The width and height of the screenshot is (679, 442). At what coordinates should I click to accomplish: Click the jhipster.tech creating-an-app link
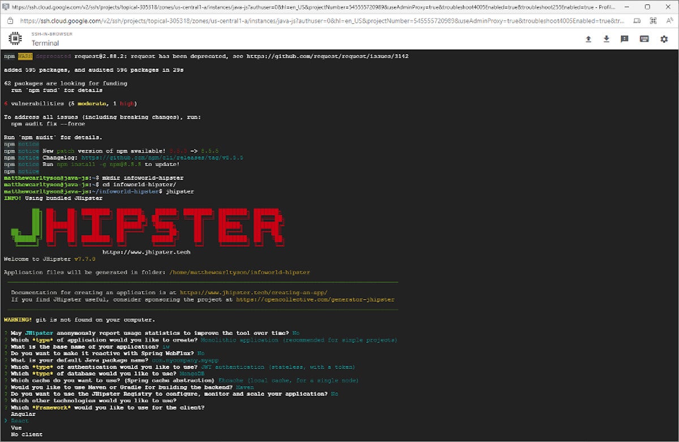(253, 293)
